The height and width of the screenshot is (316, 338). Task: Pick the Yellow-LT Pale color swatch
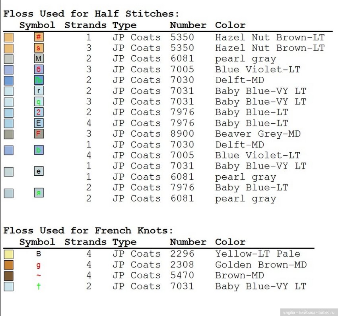click(x=8, y=254)
